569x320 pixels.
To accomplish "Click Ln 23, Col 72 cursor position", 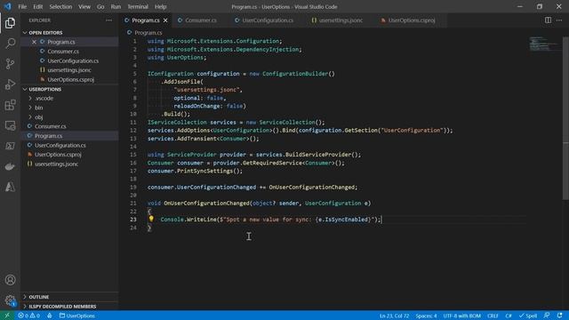I will [x=394, y=316].
